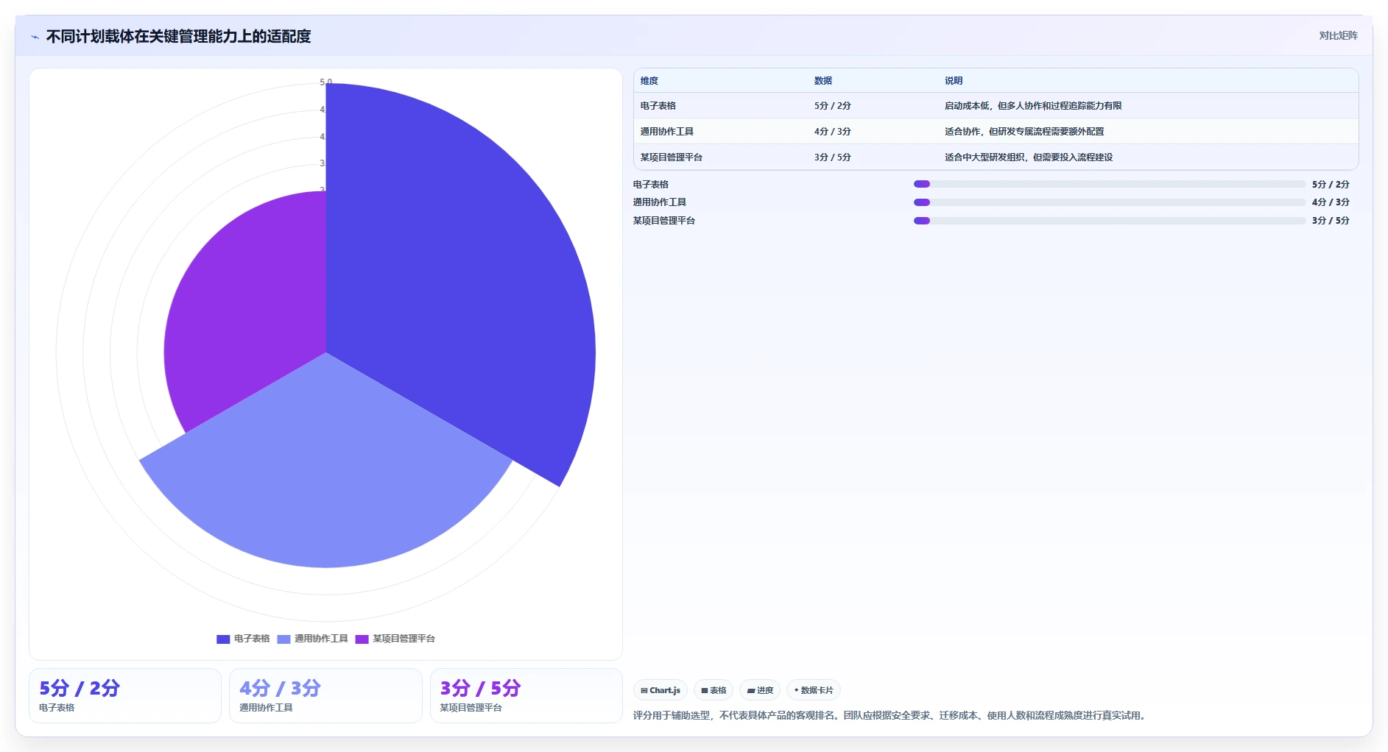Click the 5分 / 2分 value after progress bar

point(1331,185)
